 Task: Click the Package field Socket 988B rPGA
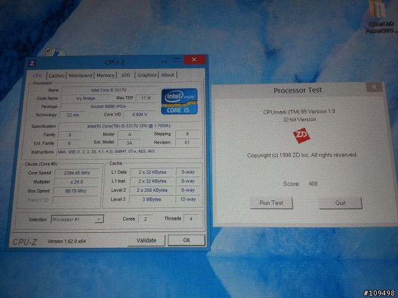coord(108,106)
